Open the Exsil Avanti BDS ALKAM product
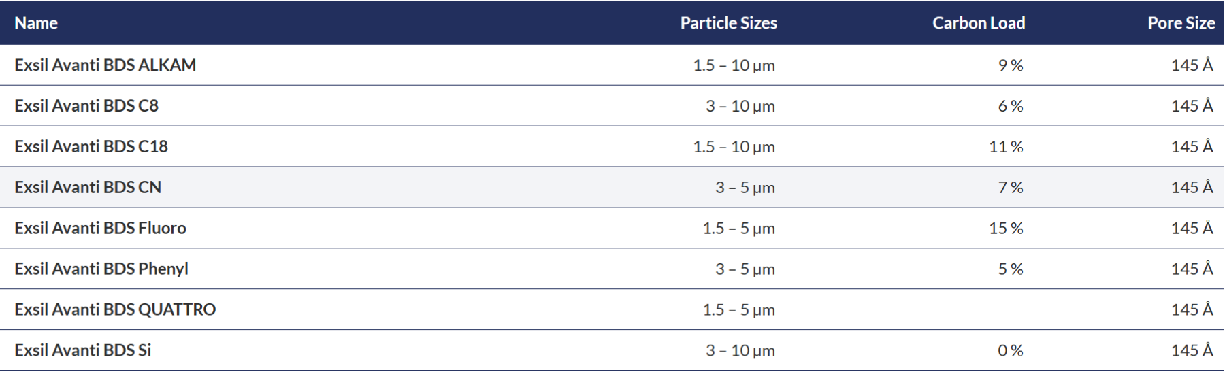 click(x=105, y=65)
